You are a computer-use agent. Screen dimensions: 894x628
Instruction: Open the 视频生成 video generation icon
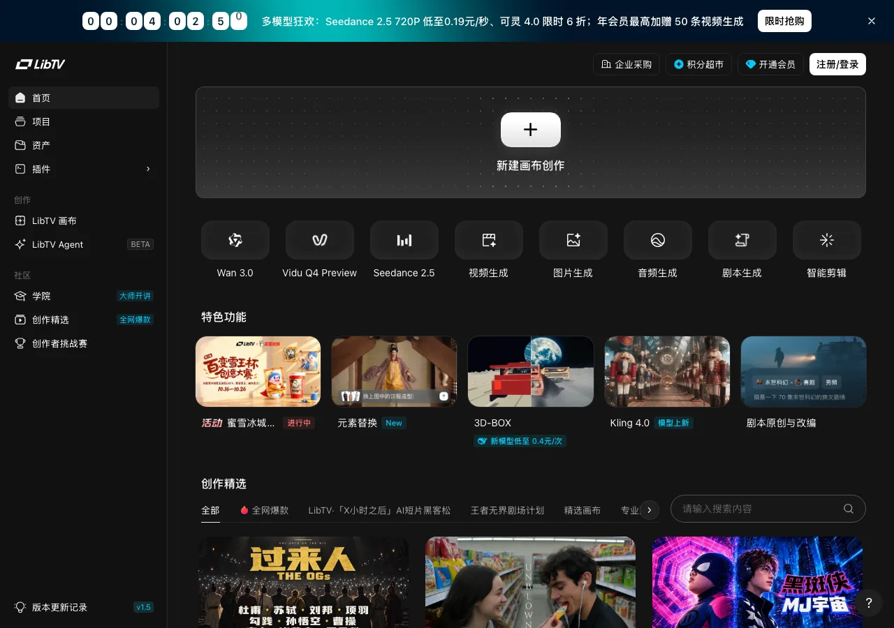pos(489,240)
